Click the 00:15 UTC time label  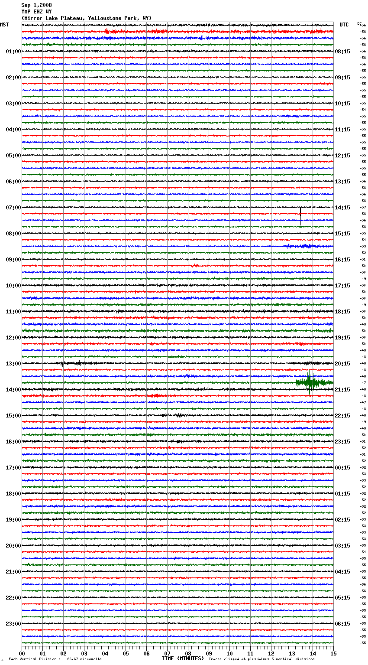click(x=342, y=468)
